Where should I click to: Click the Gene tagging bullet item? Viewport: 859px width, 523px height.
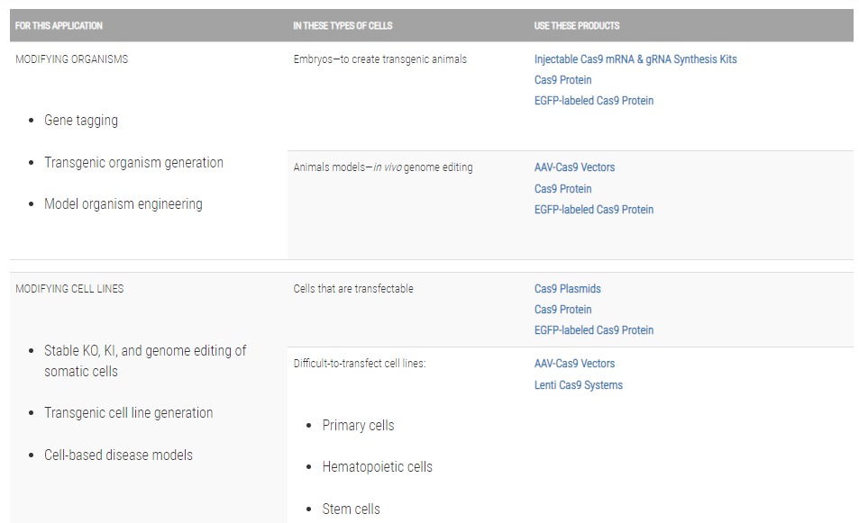coord(81,121)
